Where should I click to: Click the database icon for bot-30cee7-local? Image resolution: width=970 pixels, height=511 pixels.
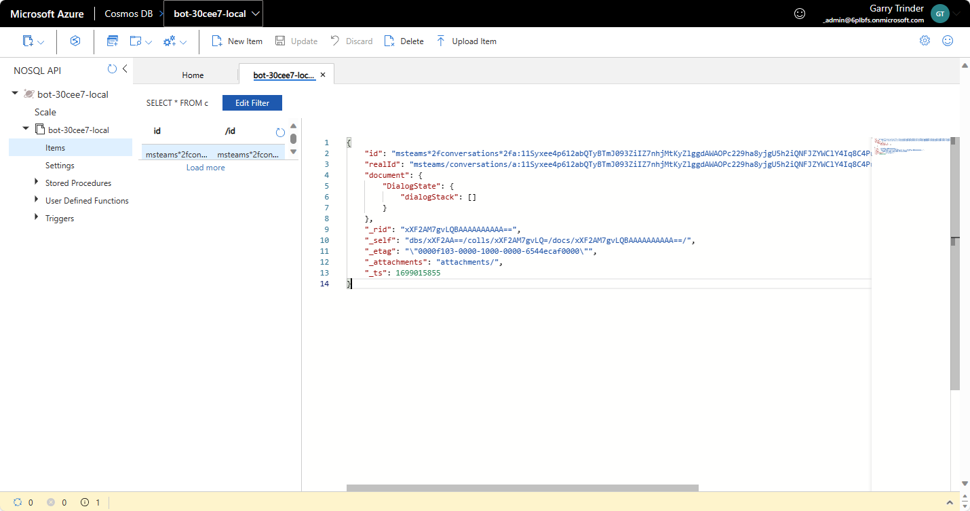[x=28, y=94]
